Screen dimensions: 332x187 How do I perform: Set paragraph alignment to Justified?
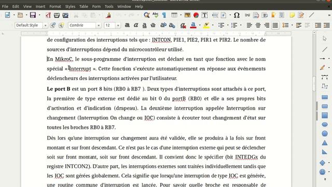pos(275,25)
